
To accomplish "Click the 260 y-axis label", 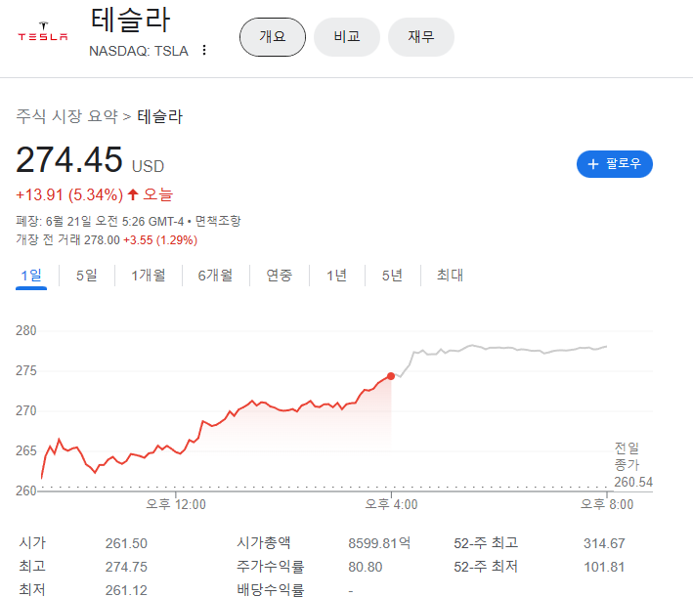I will (x=26, y=490).
